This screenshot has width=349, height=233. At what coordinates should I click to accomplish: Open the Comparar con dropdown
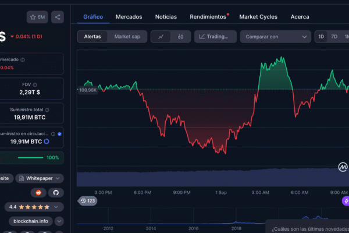(275, 37)
